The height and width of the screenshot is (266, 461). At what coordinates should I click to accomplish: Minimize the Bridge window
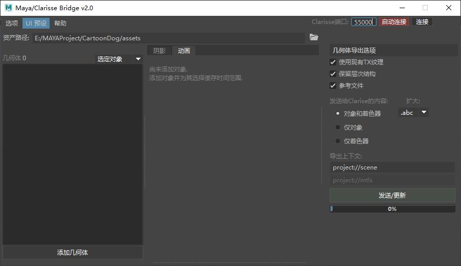tap(402, 8)
